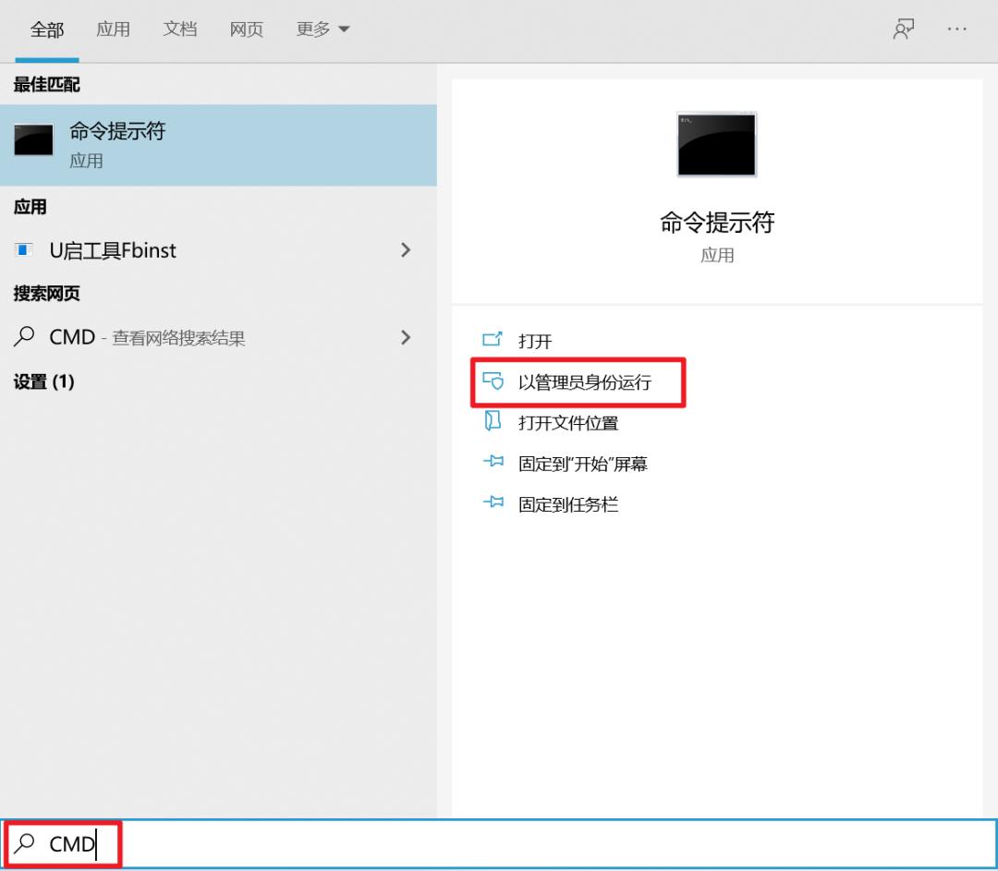Switch to the 应用 tab

113,29
